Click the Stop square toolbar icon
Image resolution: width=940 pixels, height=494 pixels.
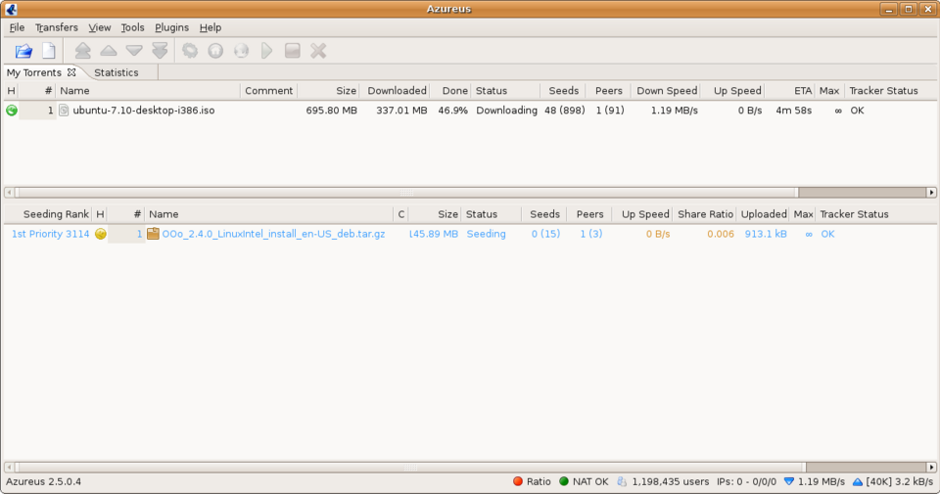[293, 51]
